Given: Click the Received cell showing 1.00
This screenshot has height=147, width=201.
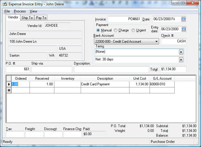Looking at the screenshot, I should point(42,84).
